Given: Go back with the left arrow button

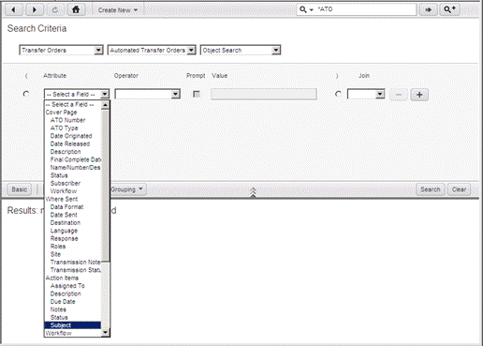Looking at the screenshot, I should (13, 10).
